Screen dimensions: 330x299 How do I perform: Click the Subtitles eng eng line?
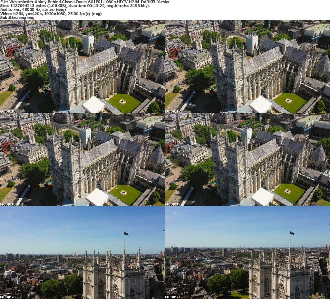[x=17, y=18]
